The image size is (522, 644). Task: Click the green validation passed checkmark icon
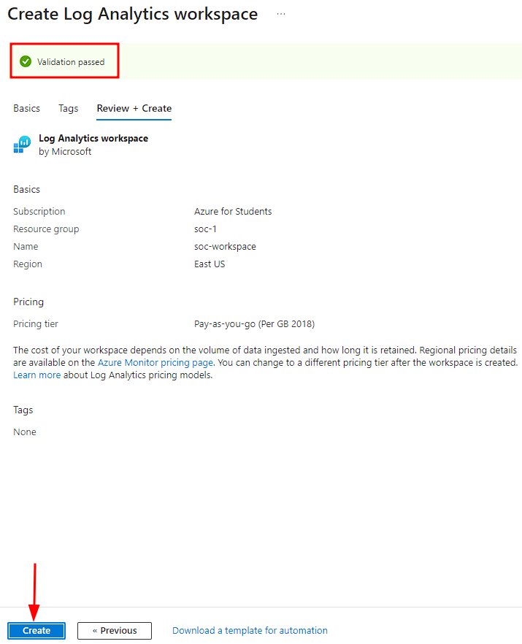coord(26,62)
